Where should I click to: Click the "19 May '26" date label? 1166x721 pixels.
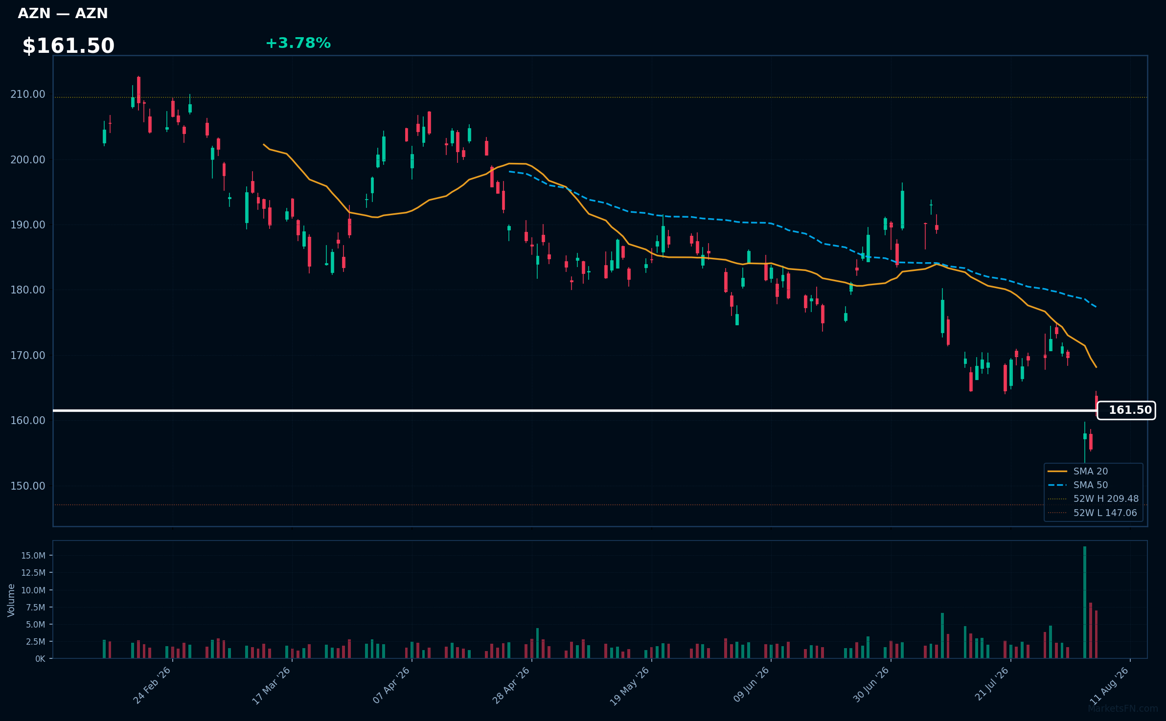630,686
